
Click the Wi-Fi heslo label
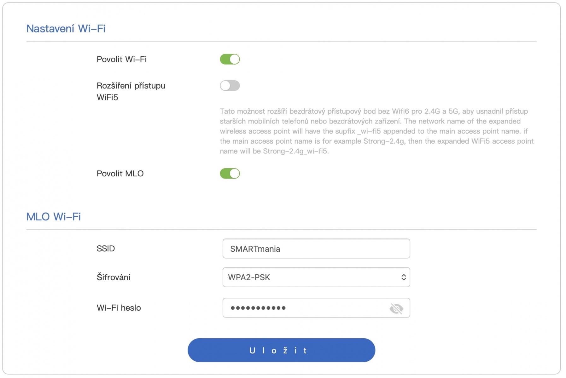point(119,308)
